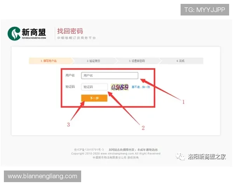Select step 1 填写用户名
The height and width of the screenshot is (186, 233).
pos(50,61)
